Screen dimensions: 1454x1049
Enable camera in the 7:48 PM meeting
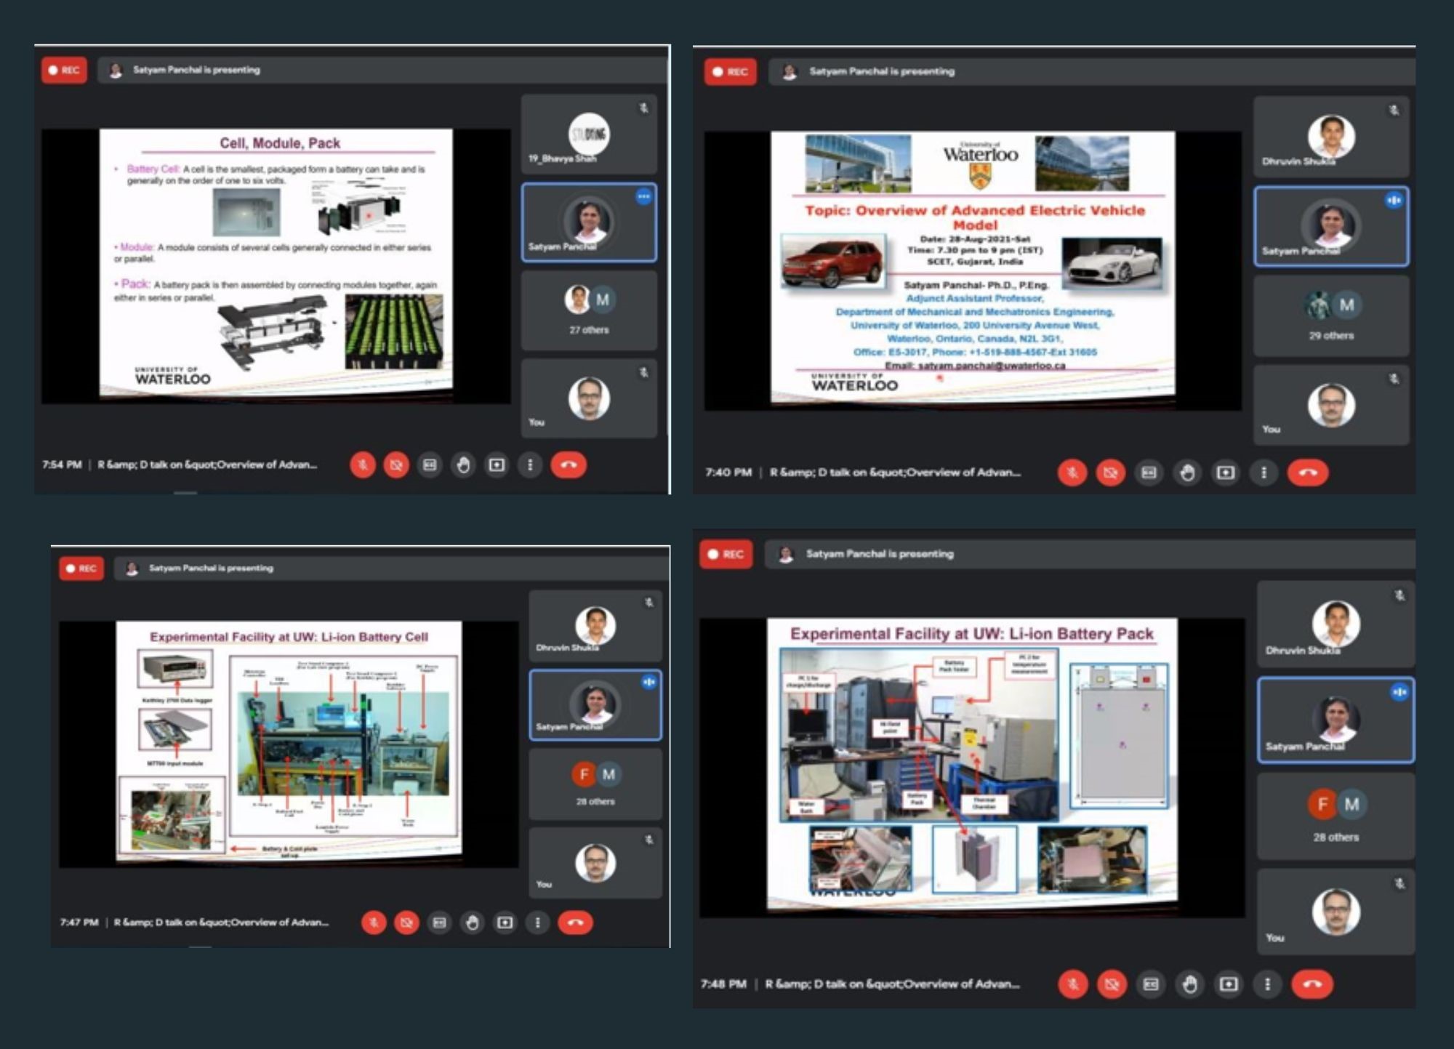tap(1112, 984)
